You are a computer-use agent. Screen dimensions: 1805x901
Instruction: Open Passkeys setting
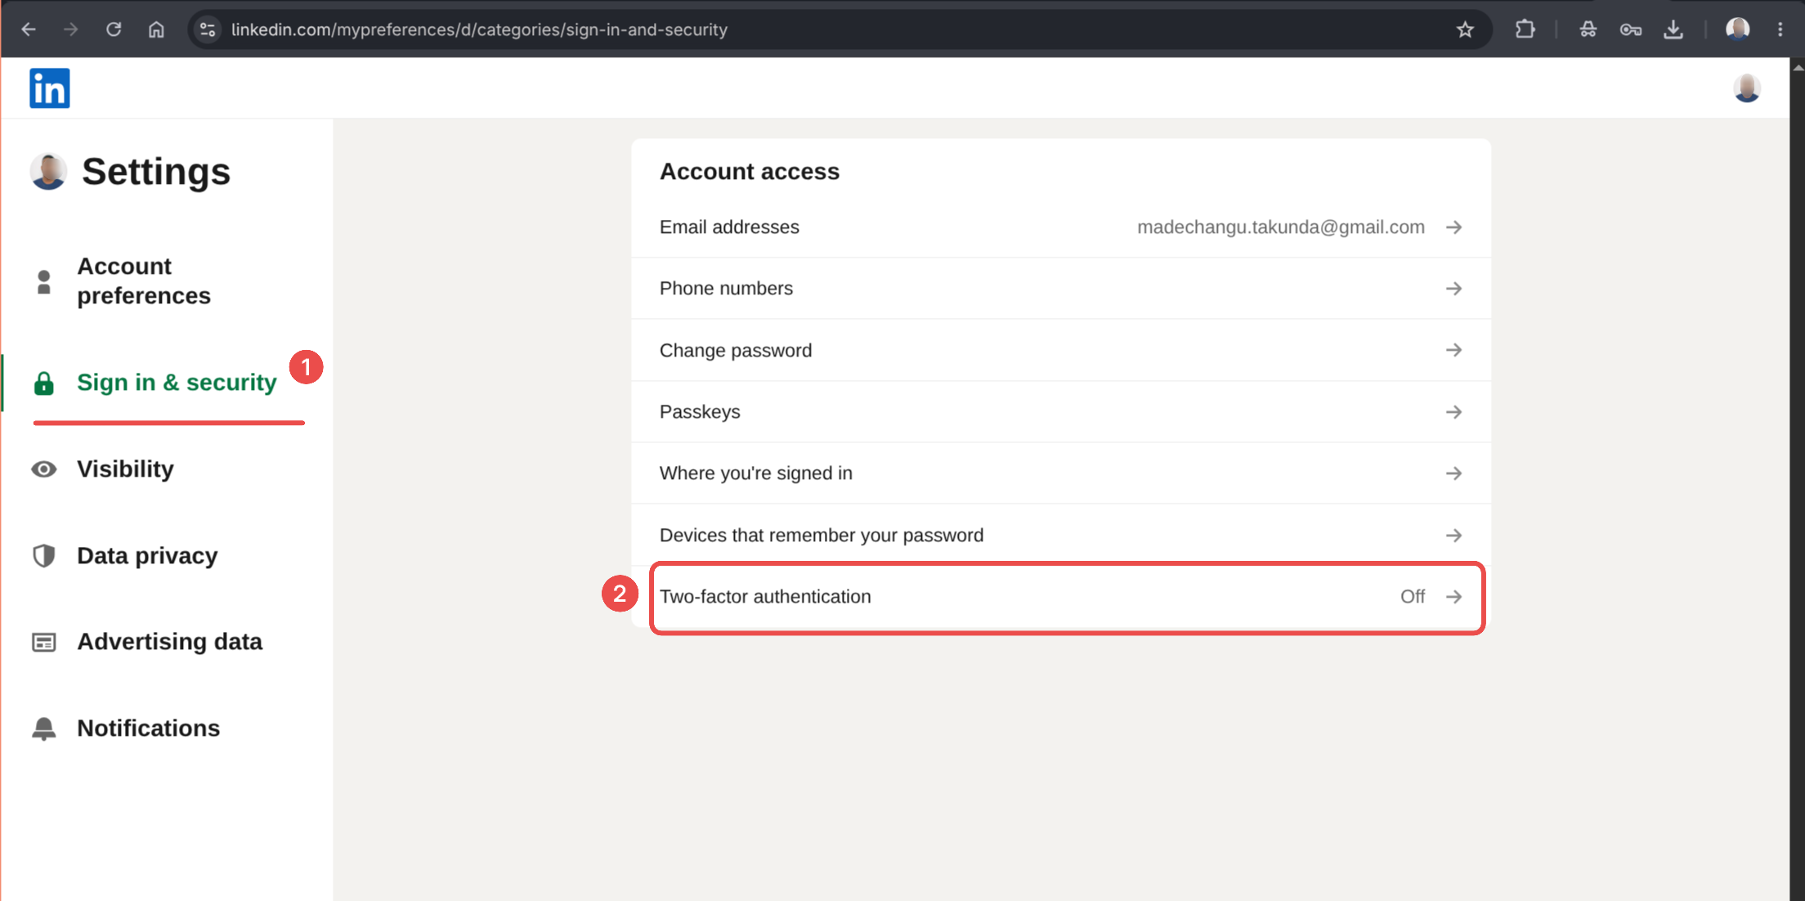(1061, 412)
